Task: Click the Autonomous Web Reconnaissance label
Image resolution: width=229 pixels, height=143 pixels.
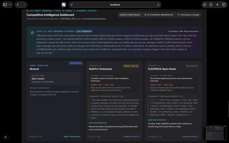Action: pyautogui.click(x=184, y=31)
